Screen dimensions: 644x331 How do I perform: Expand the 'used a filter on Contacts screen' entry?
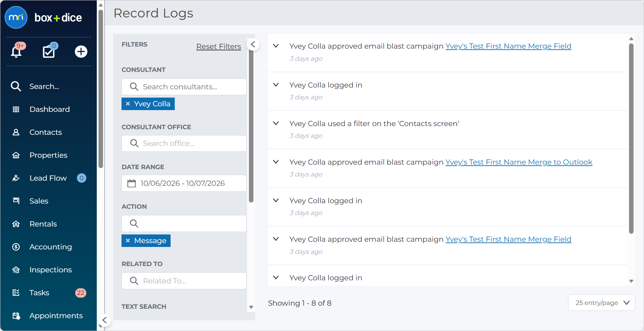tap(276, 123)
